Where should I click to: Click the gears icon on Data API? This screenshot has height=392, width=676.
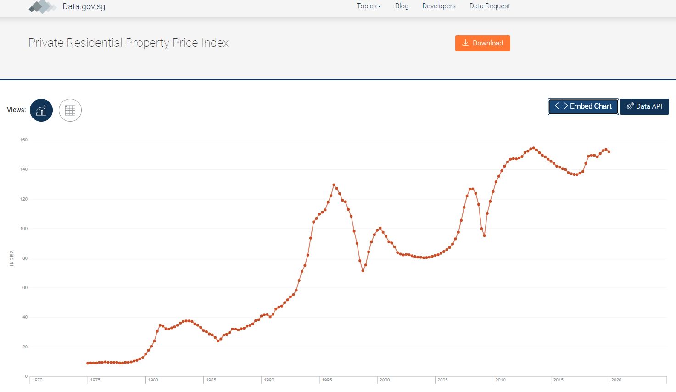pos(630,106)
